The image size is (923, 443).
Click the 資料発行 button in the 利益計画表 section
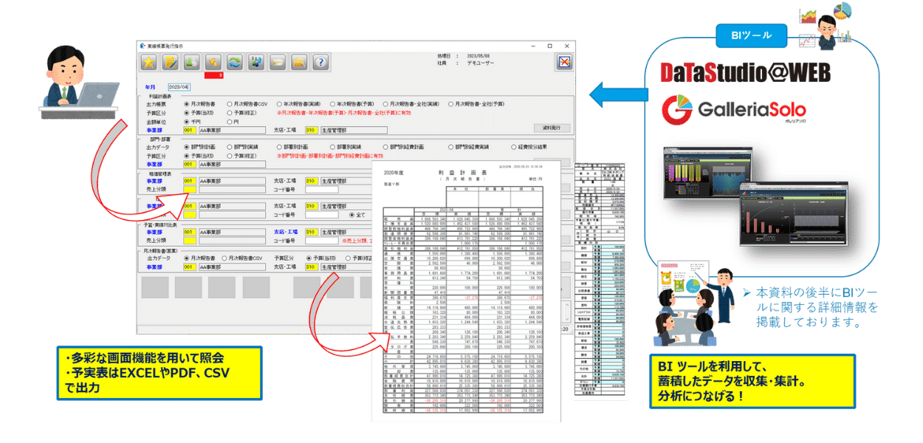click(552, 128)
